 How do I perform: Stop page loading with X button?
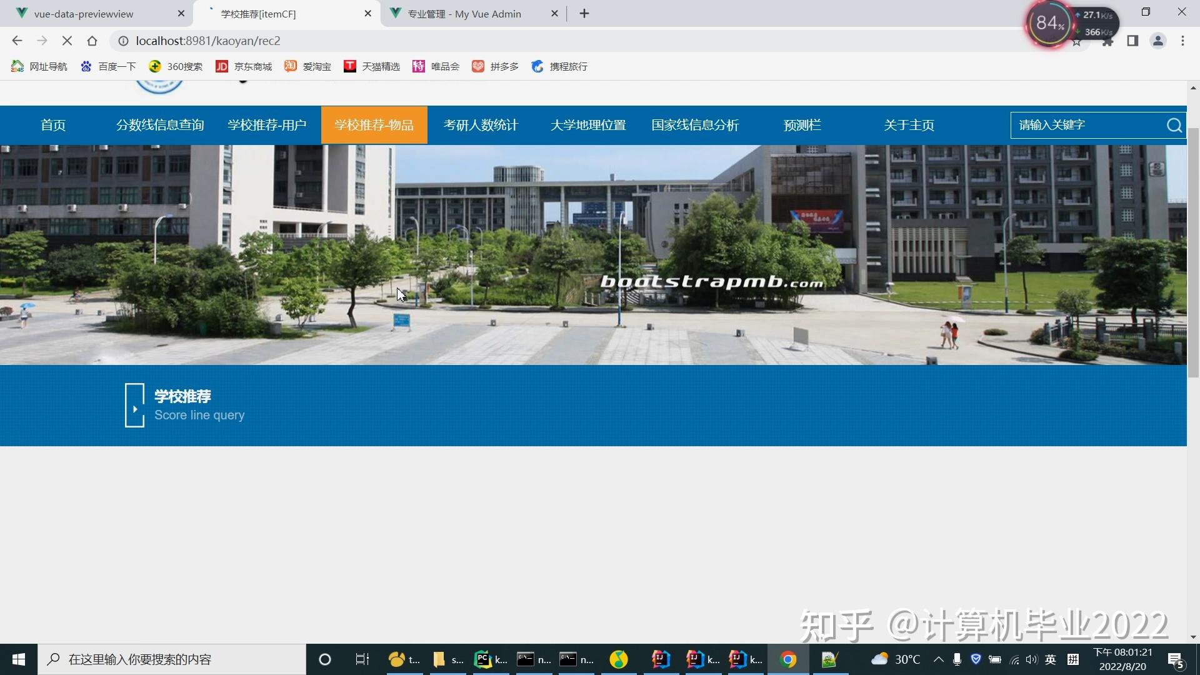point(67,41)
